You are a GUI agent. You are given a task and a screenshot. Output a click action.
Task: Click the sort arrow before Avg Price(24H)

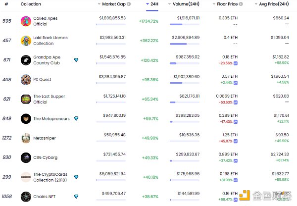click(x=255, y=4)
